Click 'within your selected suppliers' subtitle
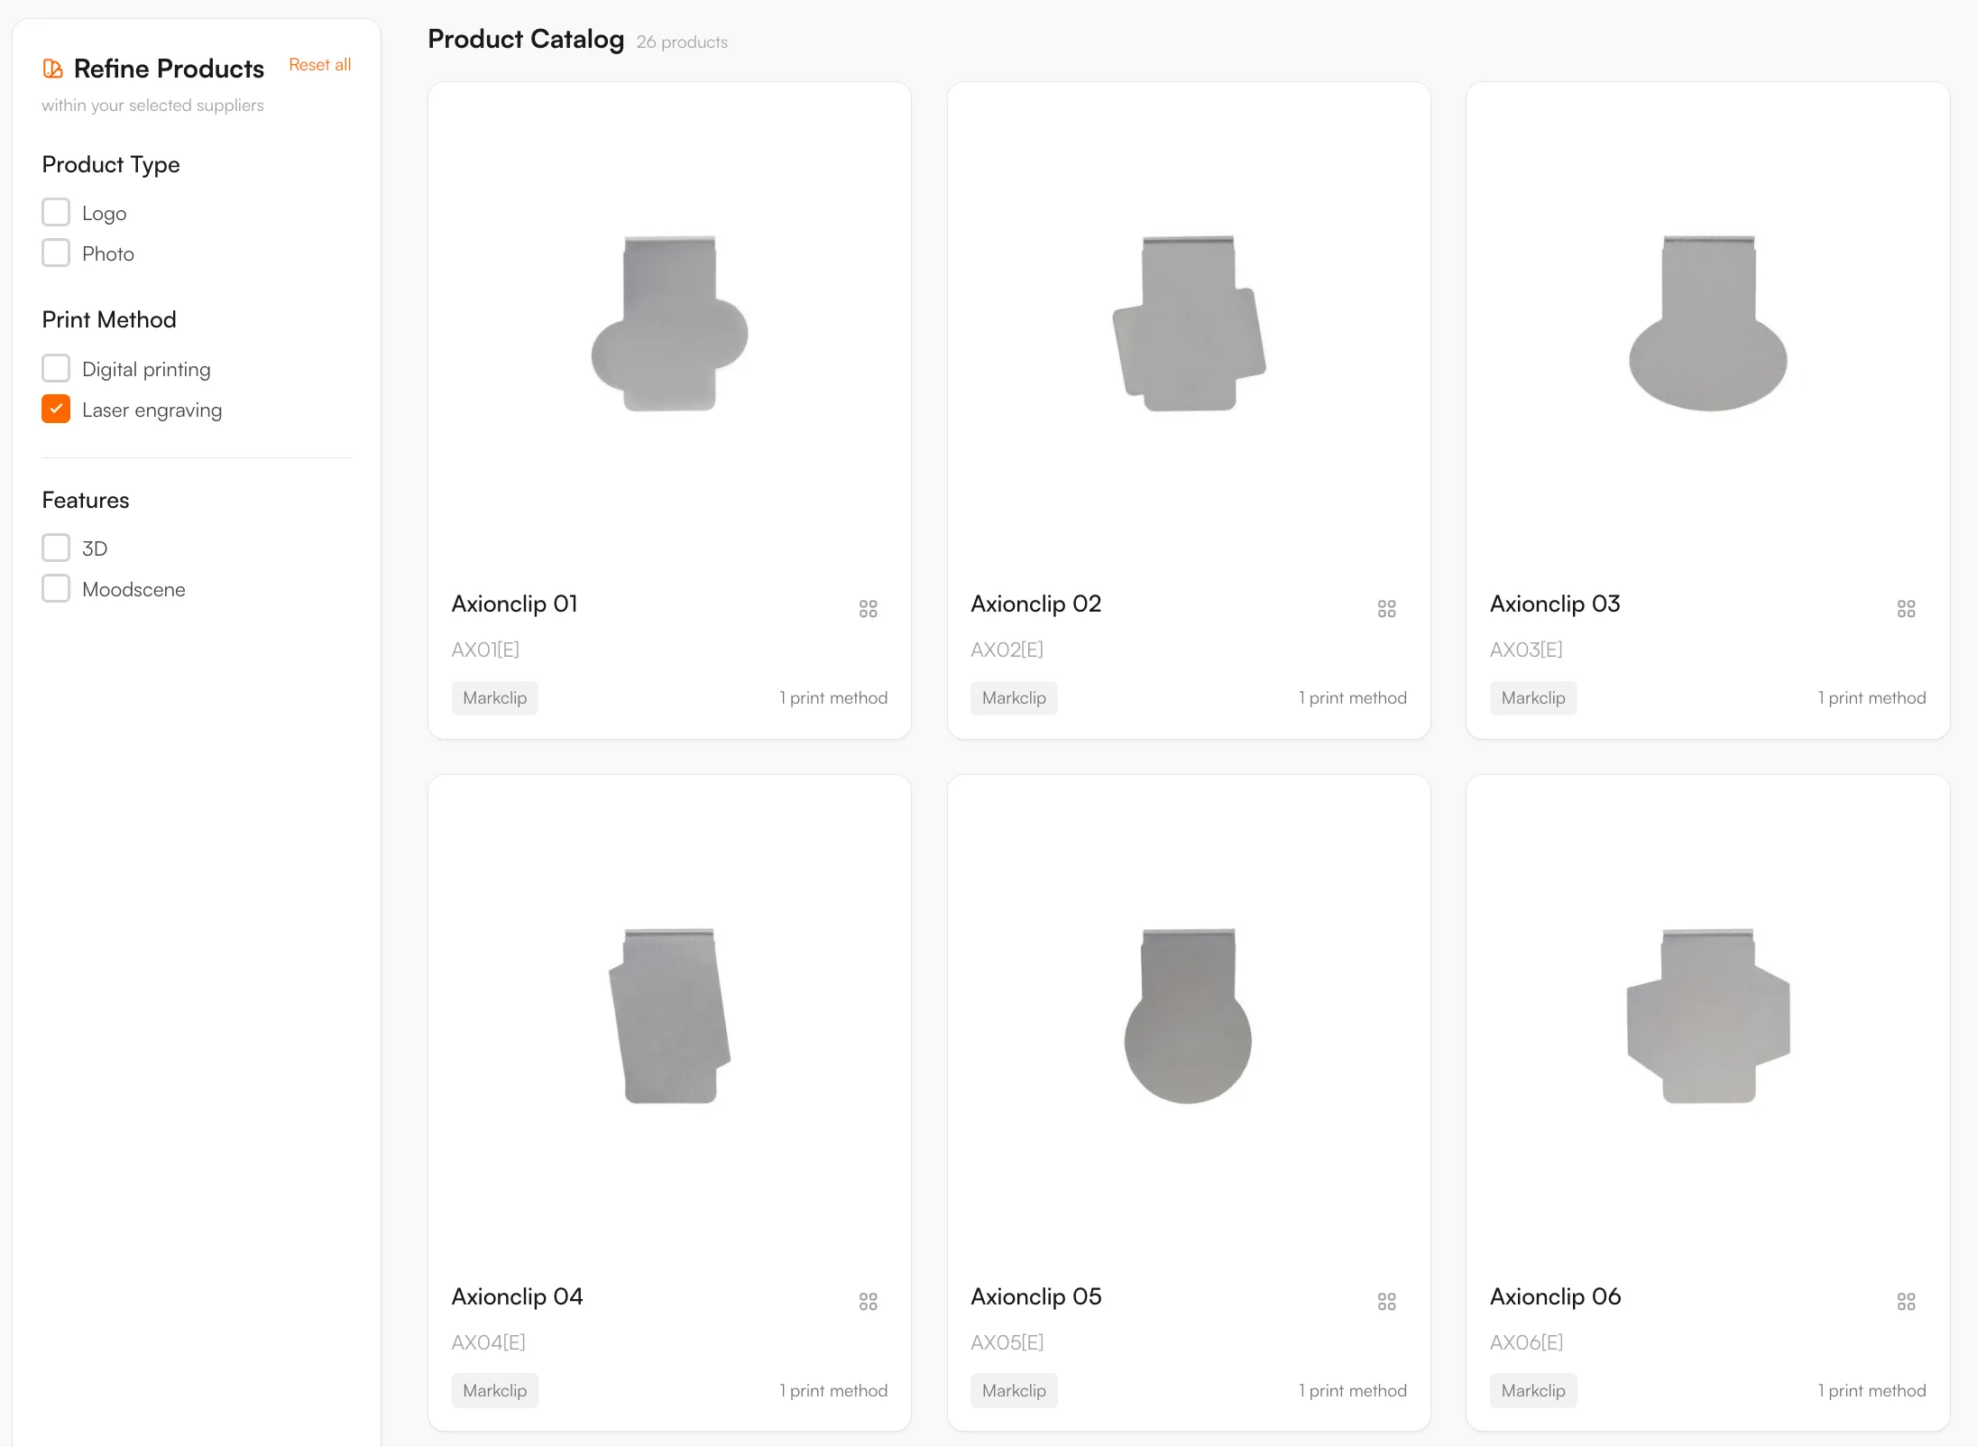Viewport: 1977px width, 1447px height. (152, 106)
